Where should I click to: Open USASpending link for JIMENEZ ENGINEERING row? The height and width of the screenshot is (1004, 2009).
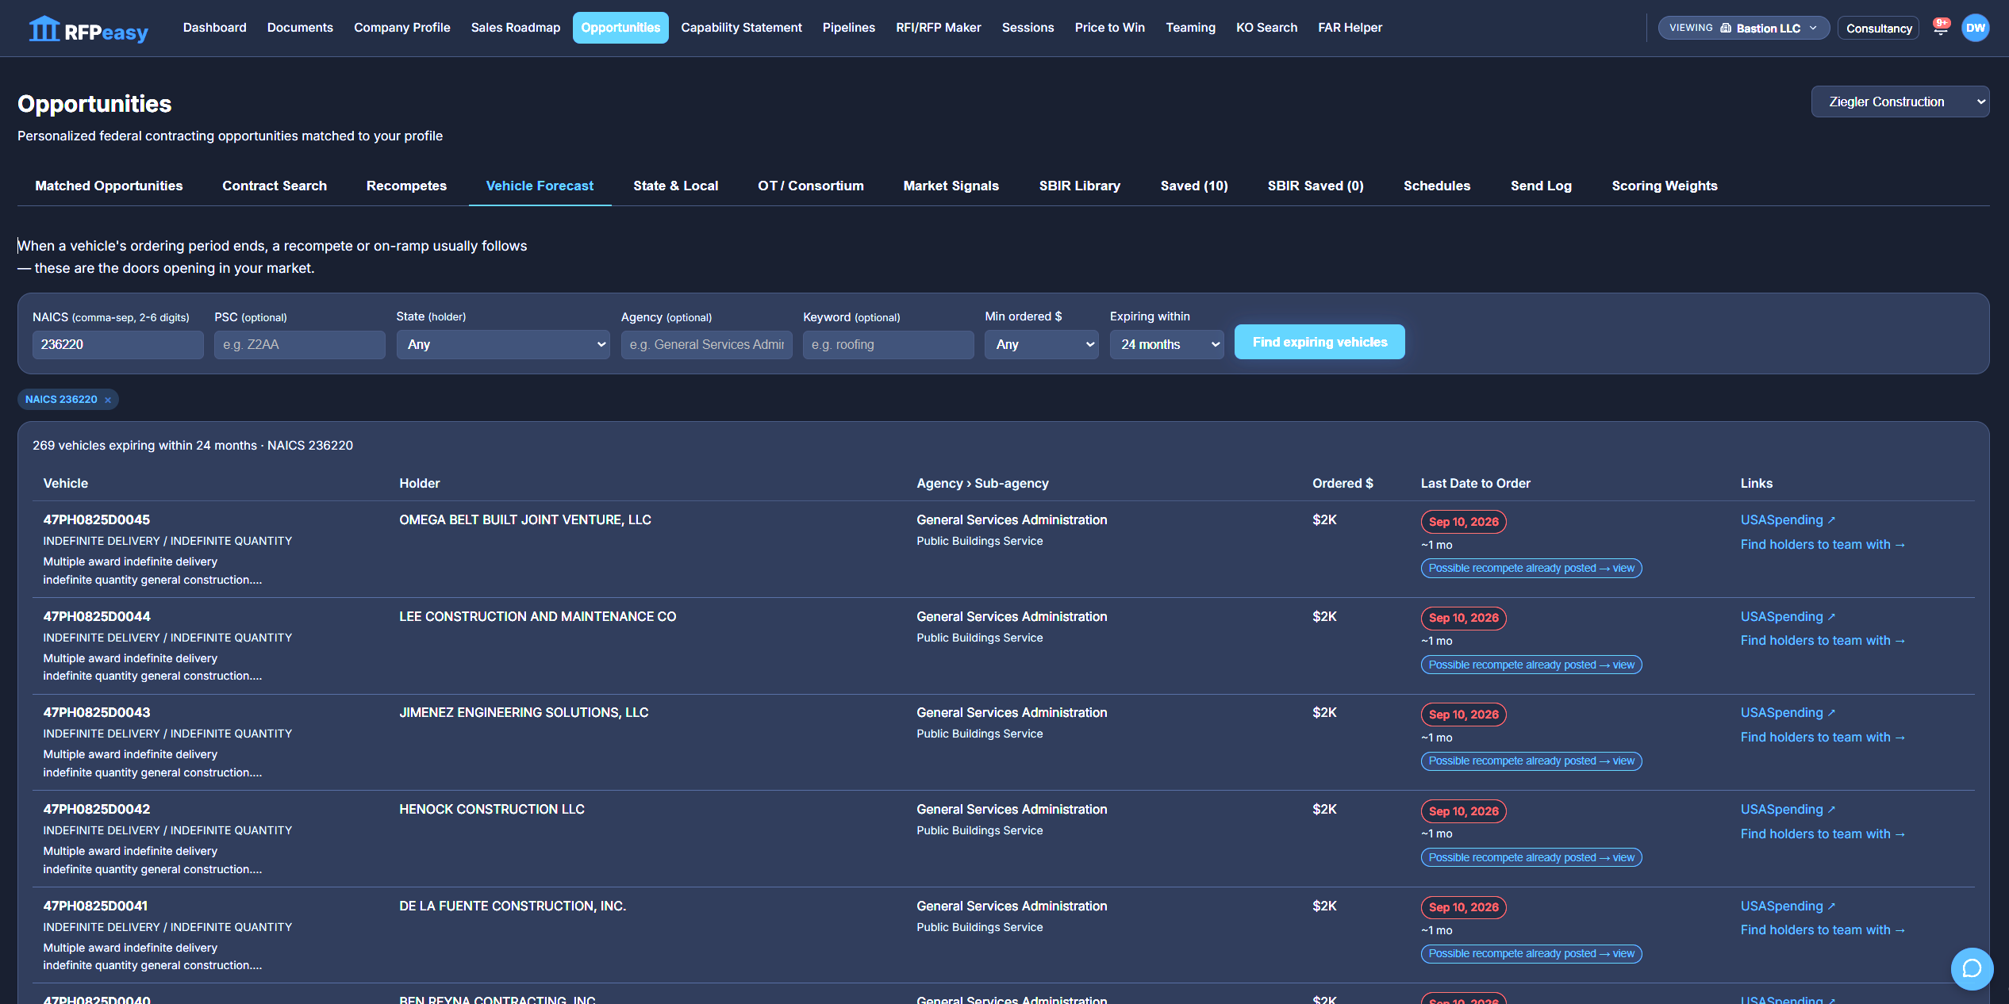[1788, 712]
